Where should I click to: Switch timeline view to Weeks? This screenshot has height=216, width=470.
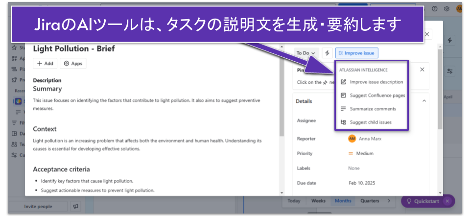pos(318,201)
